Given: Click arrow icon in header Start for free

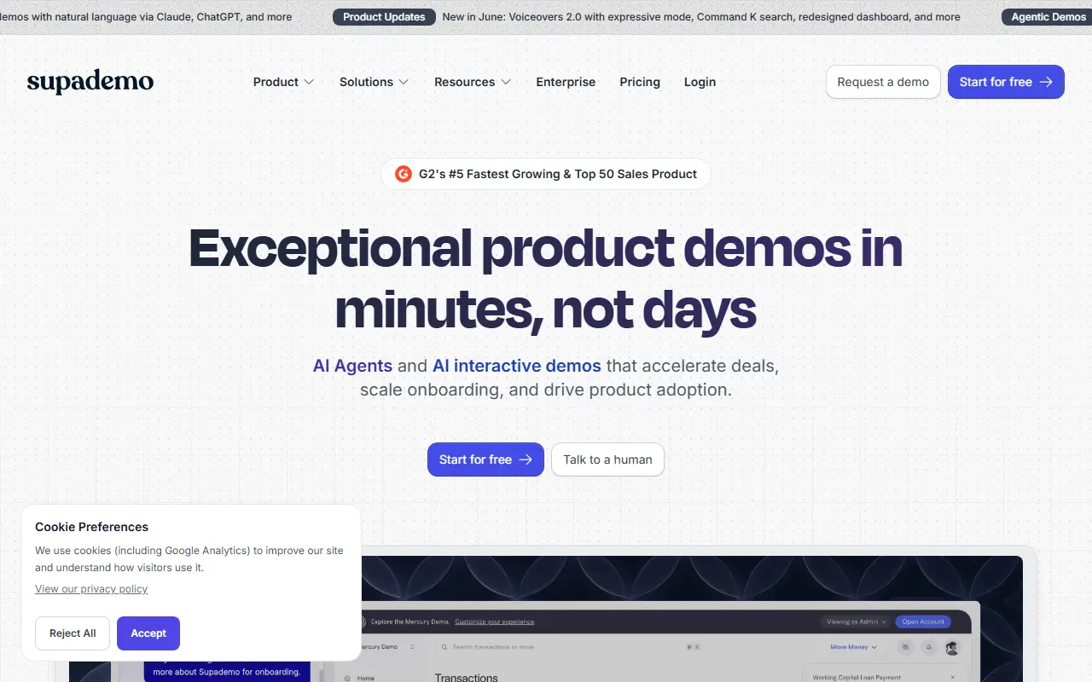Looking at the screenshot, I should coord(1046,82).
